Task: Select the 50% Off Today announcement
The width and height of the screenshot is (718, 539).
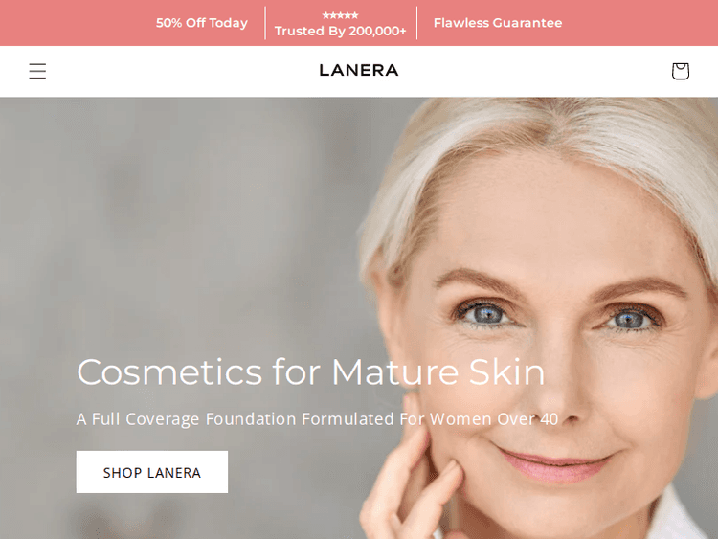Action: coord(202,23)
